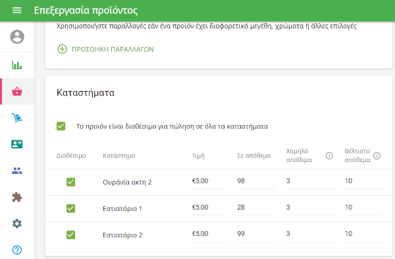The width and height of the screenshot is (395, 259).
Task: Edit low stock for Εστιατόριο 2
Action: (310, 235)
